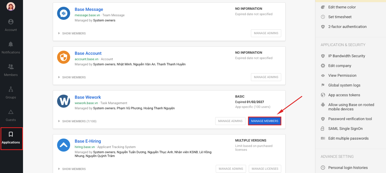
Task: Open IP Bandwidth Security
Action: pyautogui.click(x=347, y=56)
